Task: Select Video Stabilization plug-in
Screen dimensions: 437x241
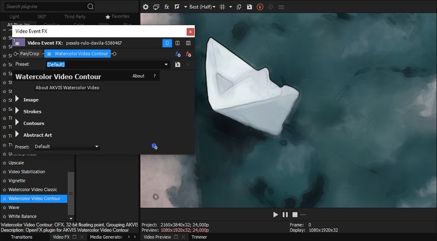Action: (x=26, y=172)
